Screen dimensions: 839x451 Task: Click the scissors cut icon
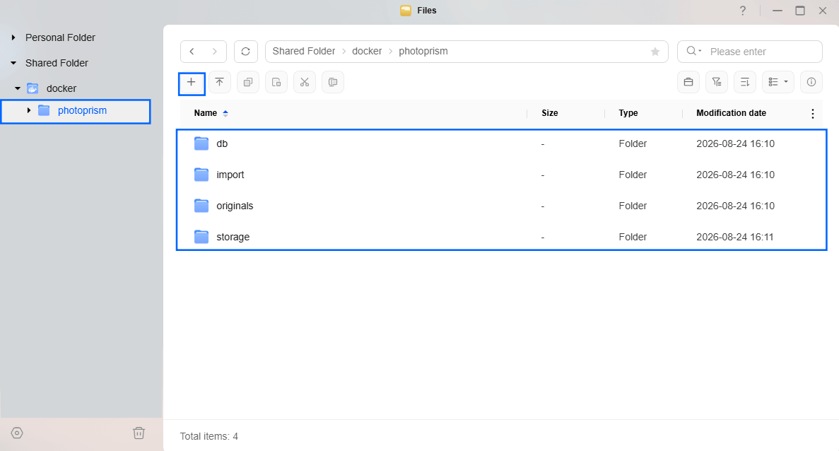[305, 83]
